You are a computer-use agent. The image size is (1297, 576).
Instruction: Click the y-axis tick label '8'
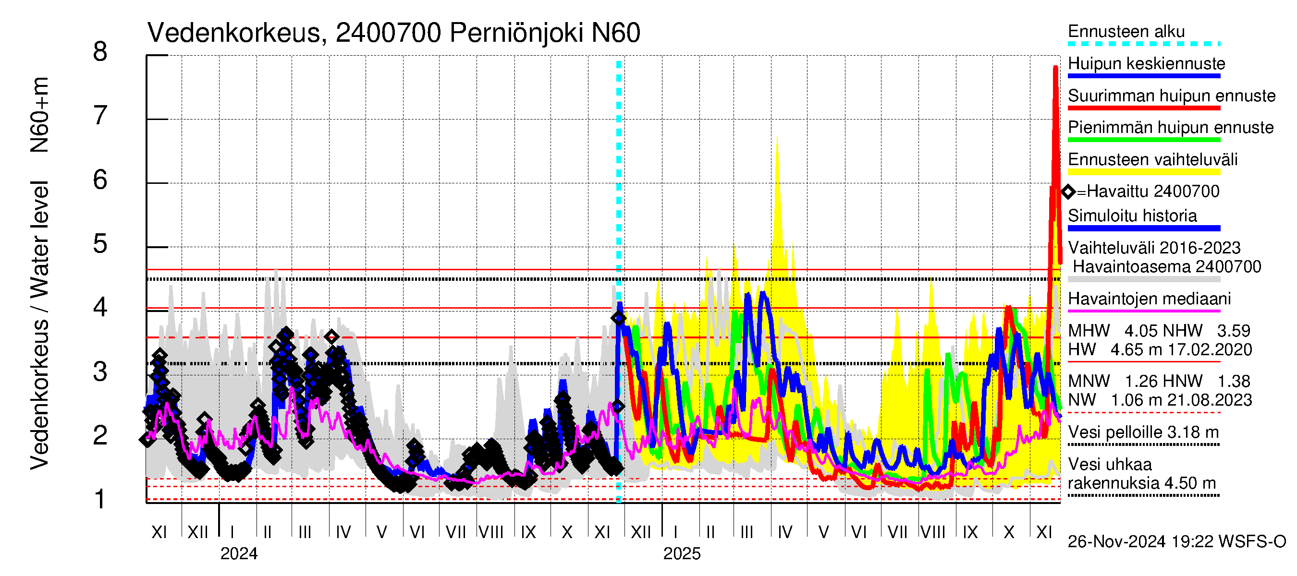[100, 52]
